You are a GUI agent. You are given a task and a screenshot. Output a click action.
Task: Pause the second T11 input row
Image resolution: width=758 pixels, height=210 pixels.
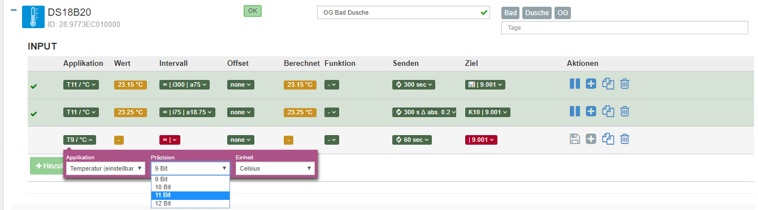(x=575, y=111)
